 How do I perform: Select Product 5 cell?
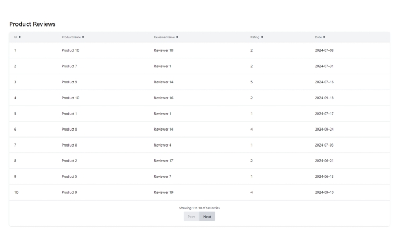[70, 176]
